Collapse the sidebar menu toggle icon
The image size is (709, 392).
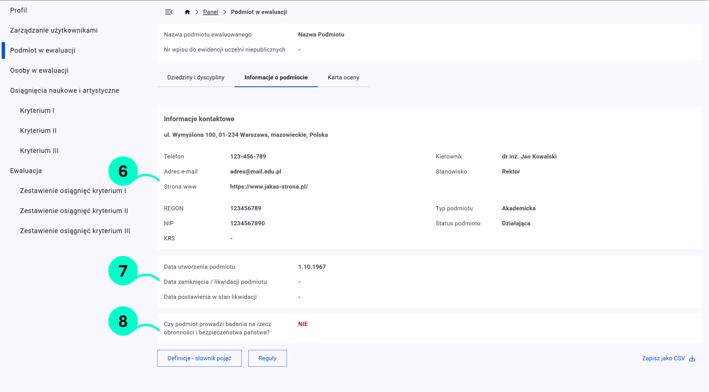(169, 12)
